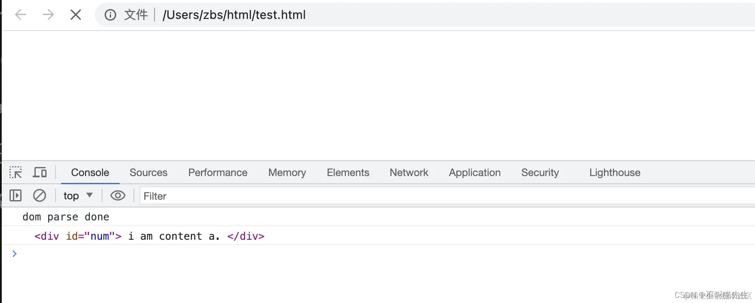
Task: Open the Network tab
Action: click(409, 173)
